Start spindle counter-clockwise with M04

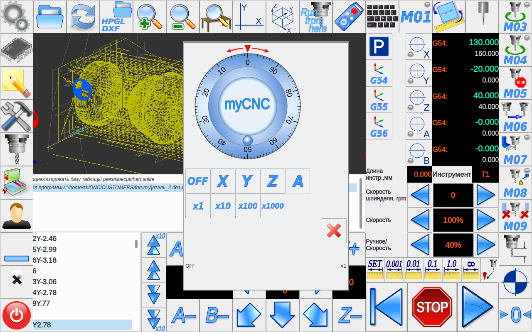point(515,50)
